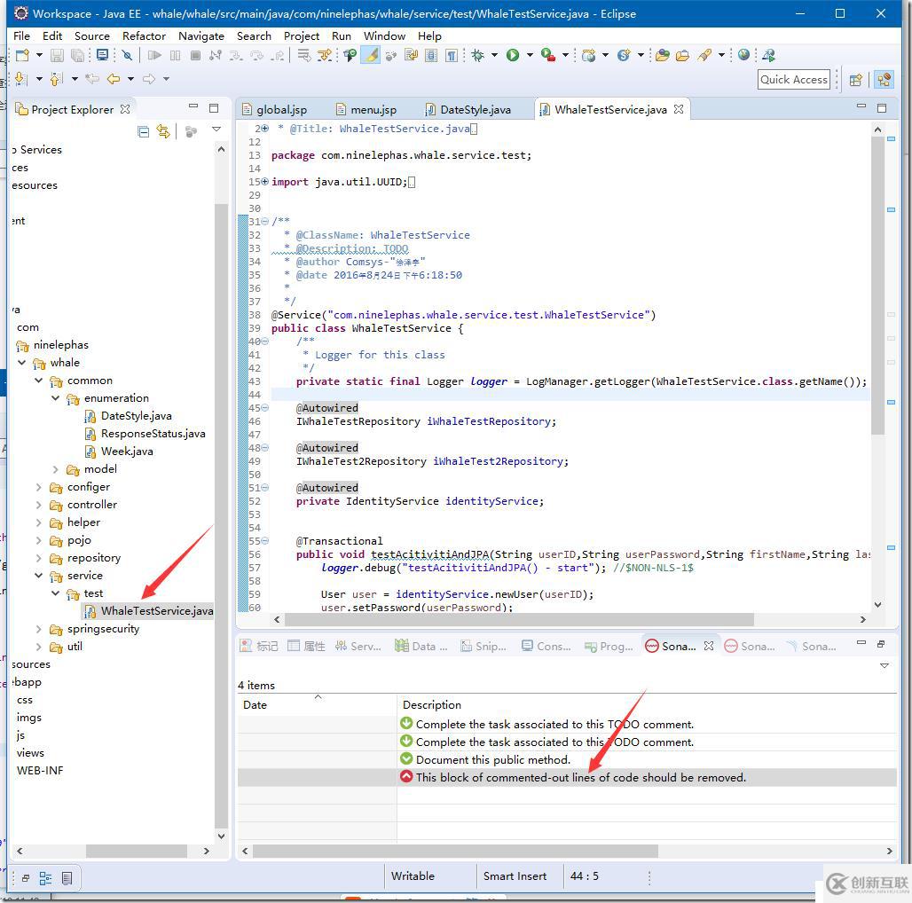Image resolution: width=912 pixels, height=903 pixels.
Task: Click the Step Return icon
Action: click(x=278, y=55)
